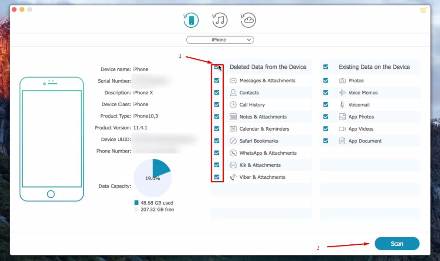
Task: Uncheck the Photos checkbox
Action: point(326,80)
